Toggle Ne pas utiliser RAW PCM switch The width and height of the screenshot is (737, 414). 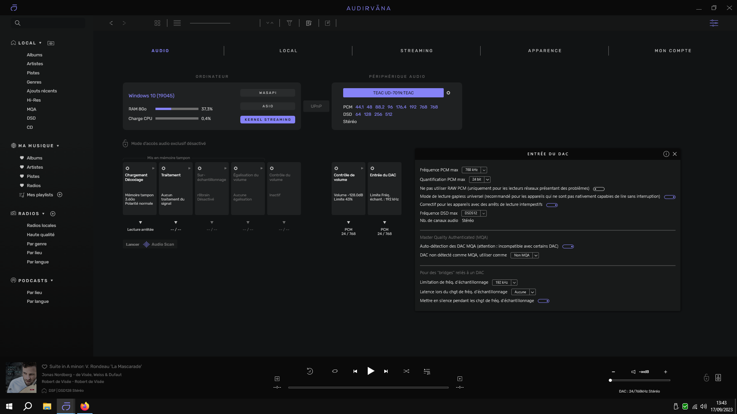click(x=599, y=189)
